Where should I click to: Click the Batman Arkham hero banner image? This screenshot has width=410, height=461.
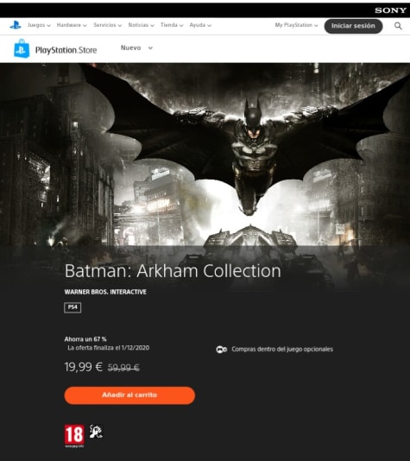205,155
